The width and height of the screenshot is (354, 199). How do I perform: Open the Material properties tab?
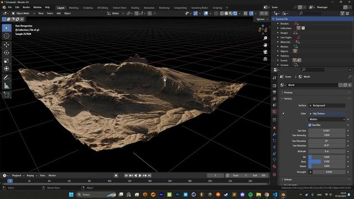tap(274, 166)
